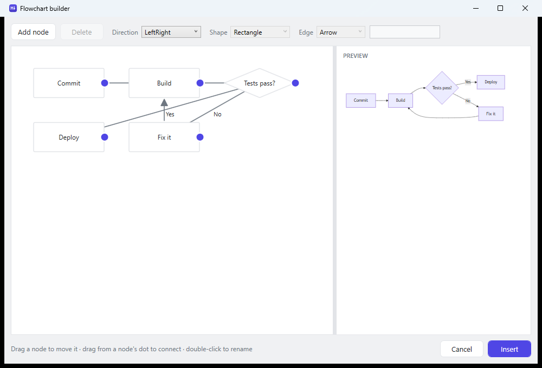Click the Edge label text
Viewport: 542px width, 368px height.
pos(306,32)
